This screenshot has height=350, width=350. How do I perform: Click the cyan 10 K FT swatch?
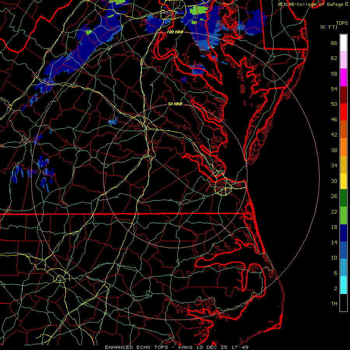(343, 285)
